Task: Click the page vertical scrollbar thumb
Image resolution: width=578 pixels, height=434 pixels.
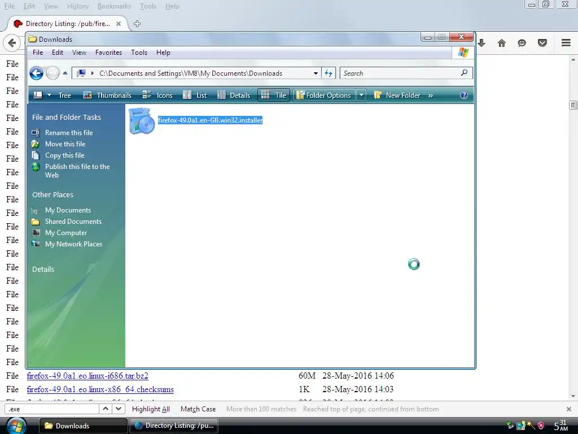Action: click(x=573, y=105)
